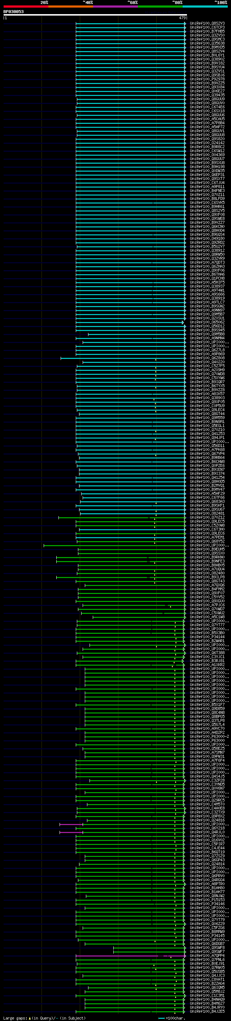231x1021 pixels.
Task: Click hit UniRef100_Q56D12
Action: pyautogui.click(x=207, y=326)
